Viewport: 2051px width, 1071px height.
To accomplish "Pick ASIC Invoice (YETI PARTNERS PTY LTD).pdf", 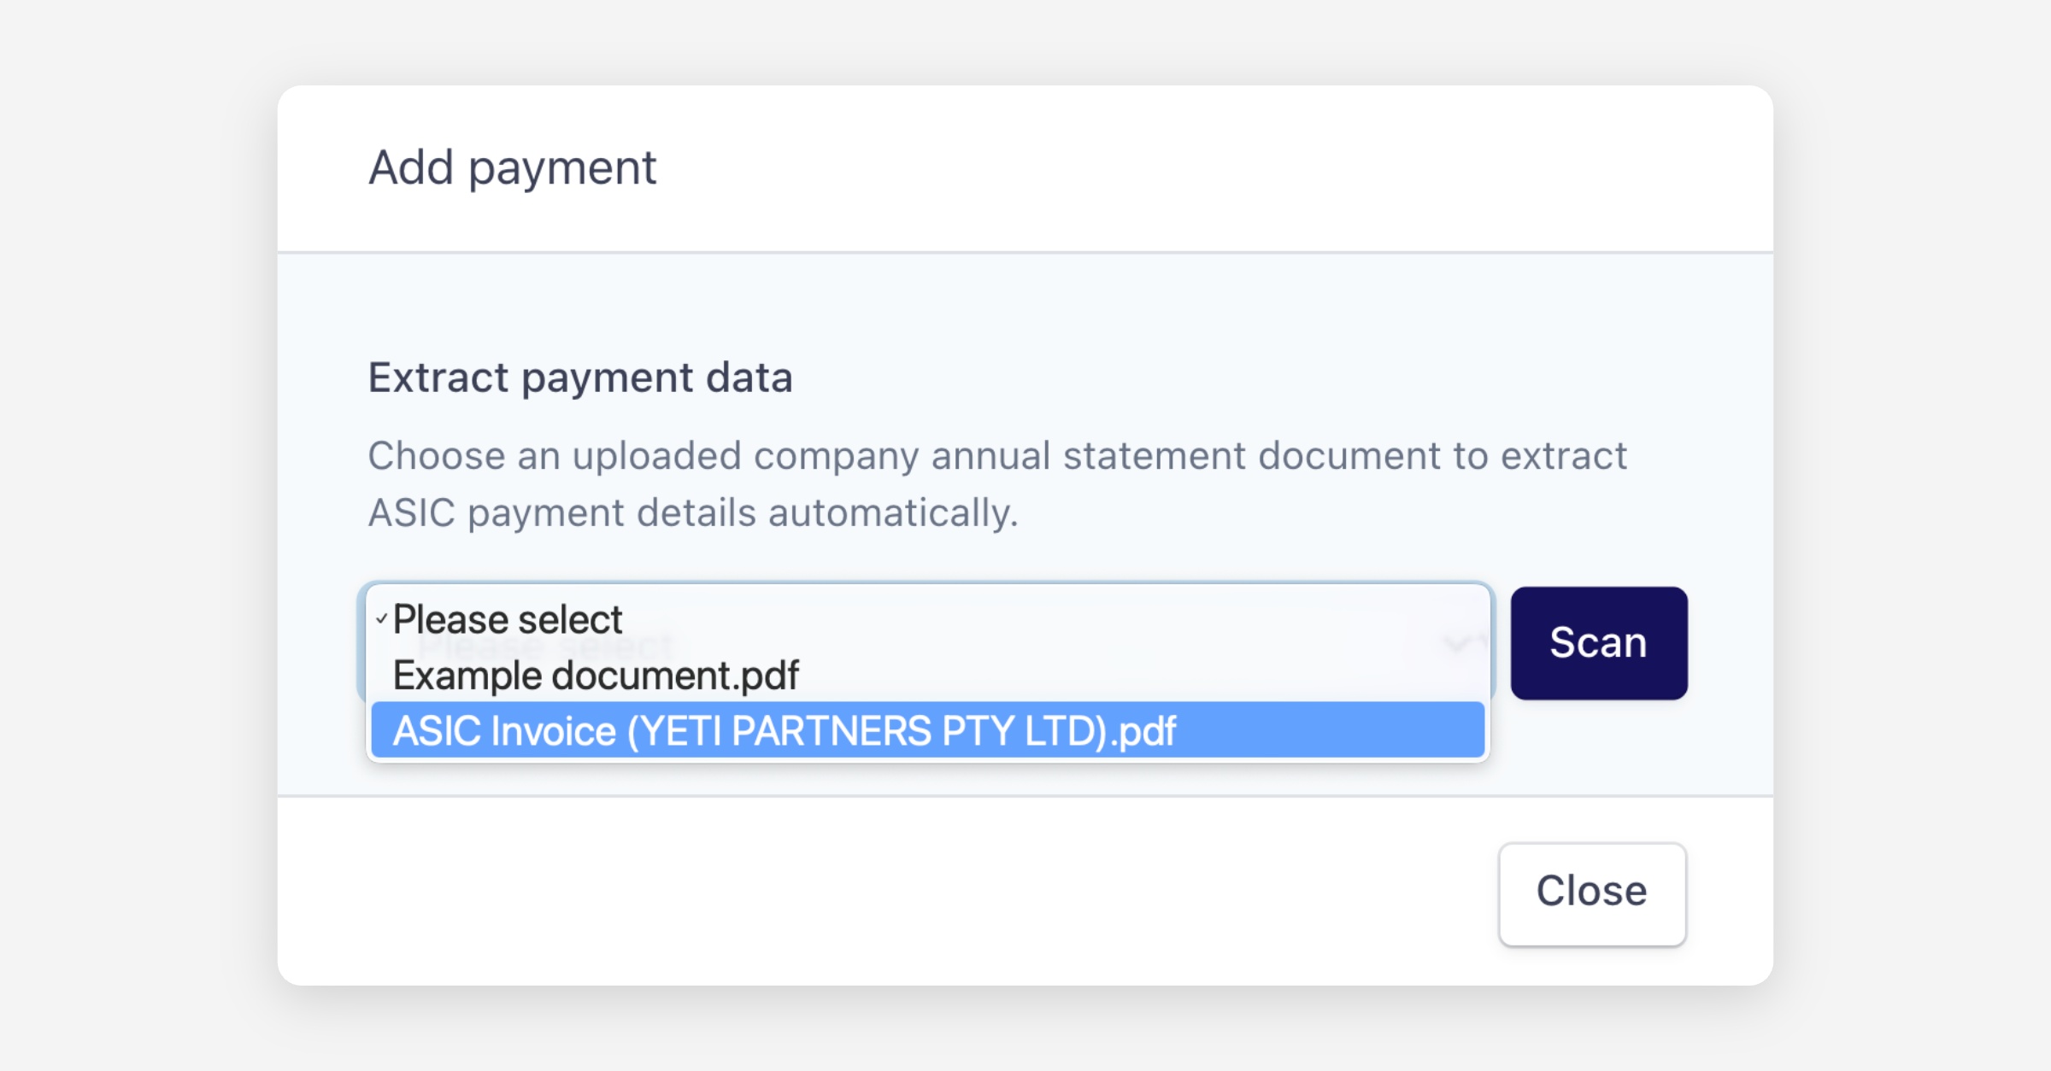I will 784,731.
